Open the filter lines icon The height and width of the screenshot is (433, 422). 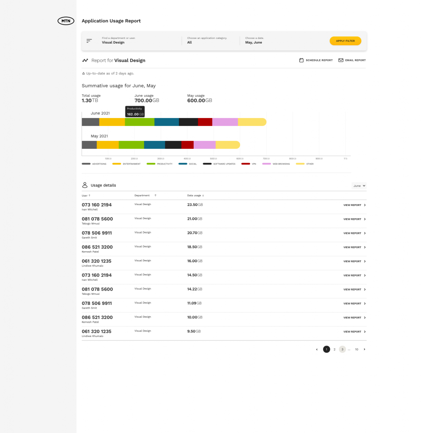[89, 41]
